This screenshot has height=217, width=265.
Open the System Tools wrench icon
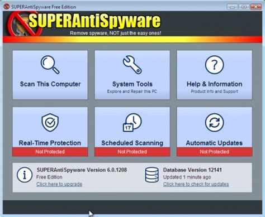132,65
